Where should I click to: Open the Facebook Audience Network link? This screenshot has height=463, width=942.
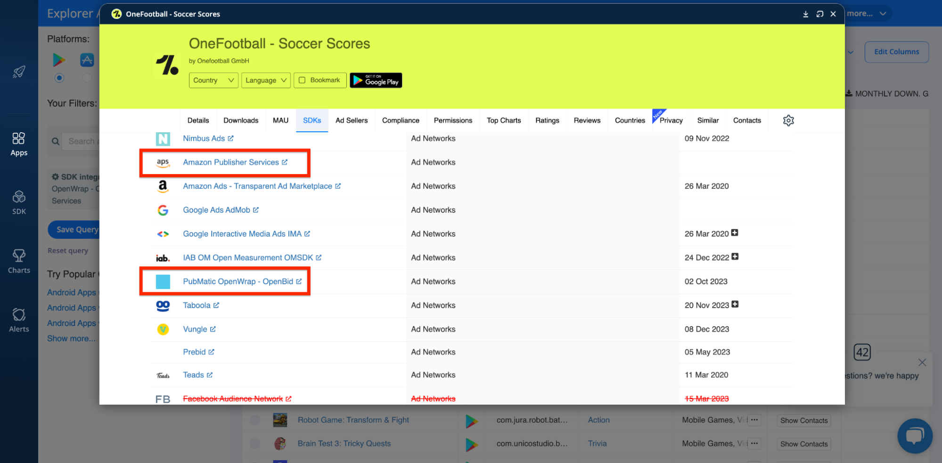233,399
